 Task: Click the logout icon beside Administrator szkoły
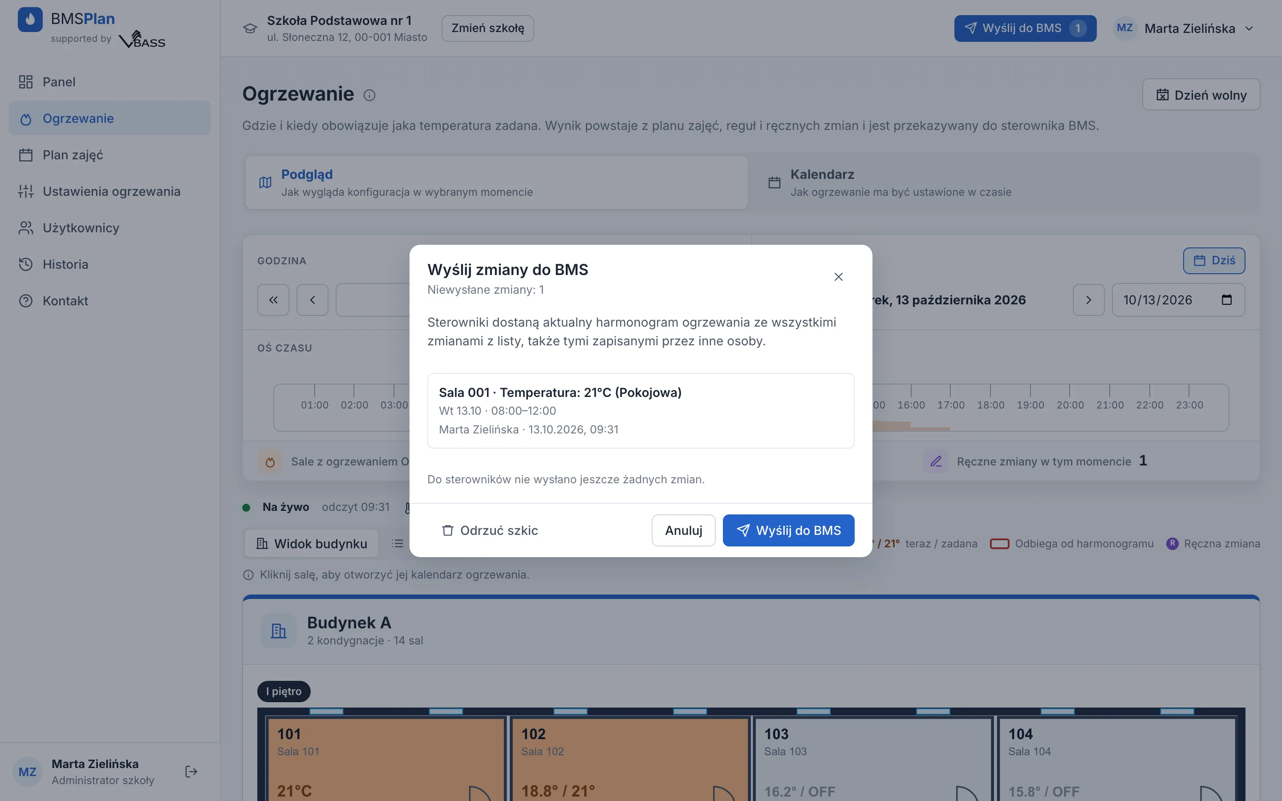tap(191, 771)
